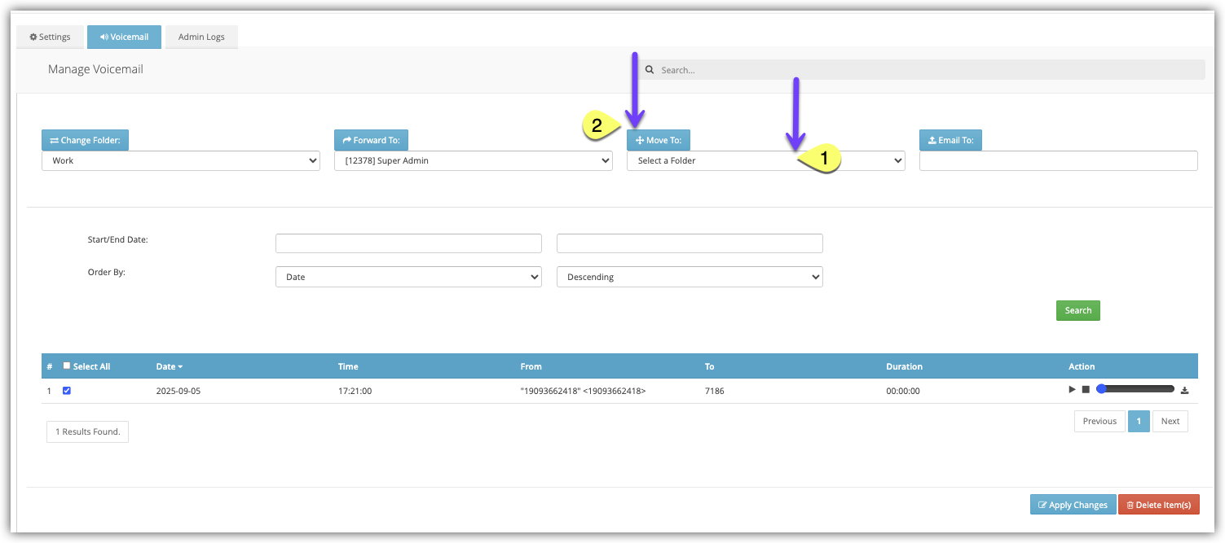Image resolution: width=1225 pixels, height=543 pixels.
Task: Open the Admin Logs tab
Action: coord(201,37)
